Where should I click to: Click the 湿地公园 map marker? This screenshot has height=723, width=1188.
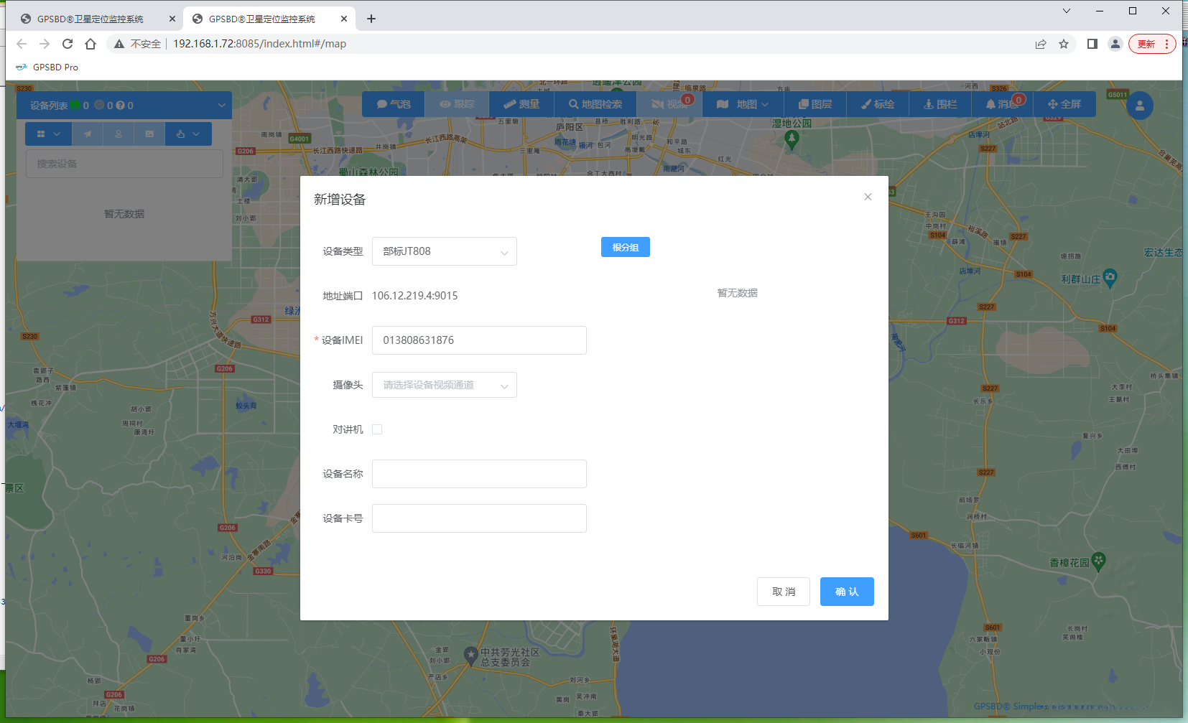tap(792, 139)
